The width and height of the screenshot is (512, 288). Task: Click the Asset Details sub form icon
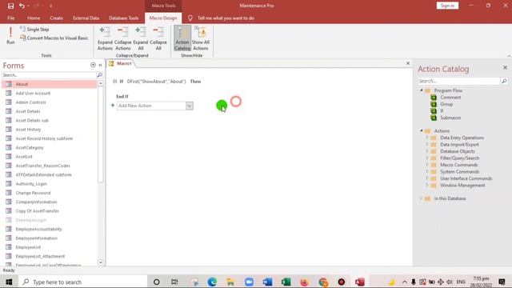pyautogui.click(x=9, y=120)
